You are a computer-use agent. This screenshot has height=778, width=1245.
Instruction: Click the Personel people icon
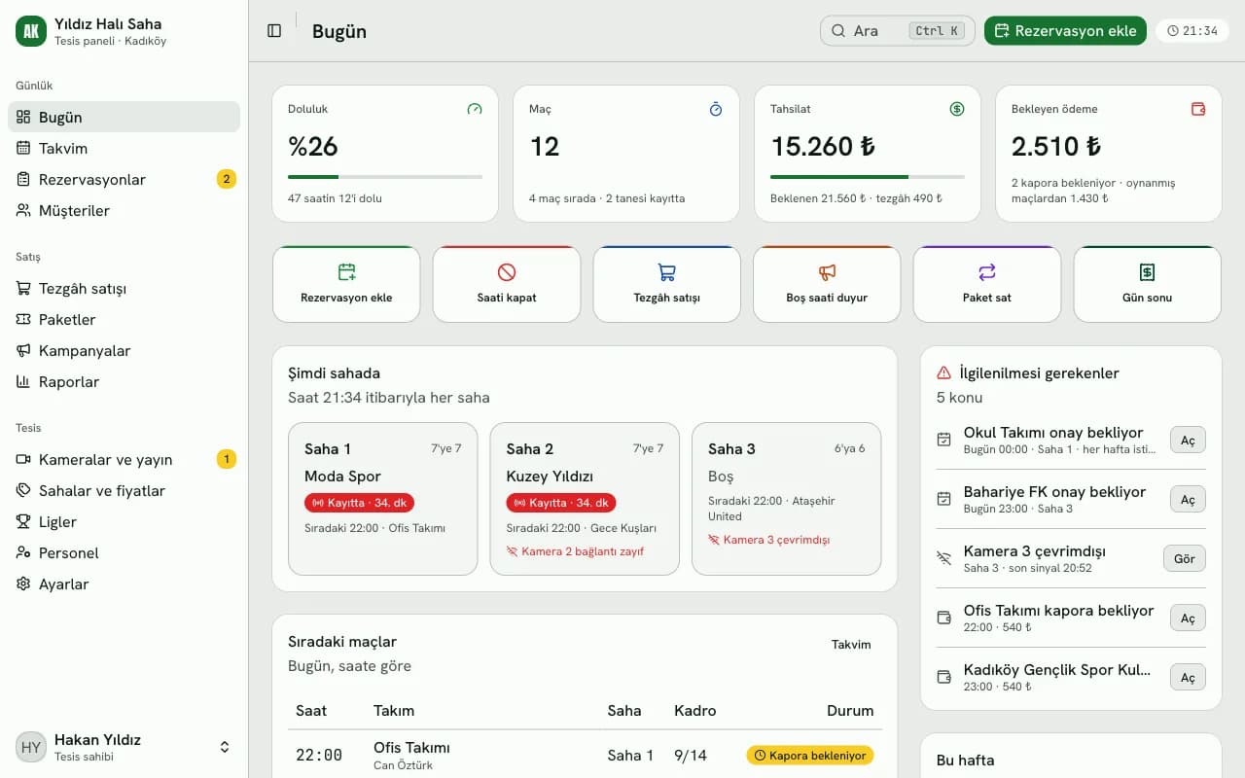23,552
